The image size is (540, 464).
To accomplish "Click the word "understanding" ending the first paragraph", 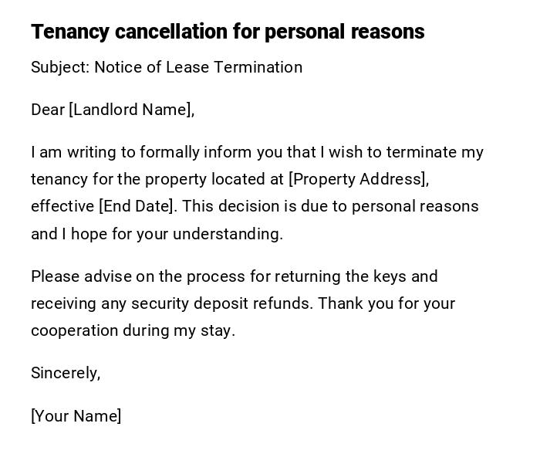I will tap(228, 234).
